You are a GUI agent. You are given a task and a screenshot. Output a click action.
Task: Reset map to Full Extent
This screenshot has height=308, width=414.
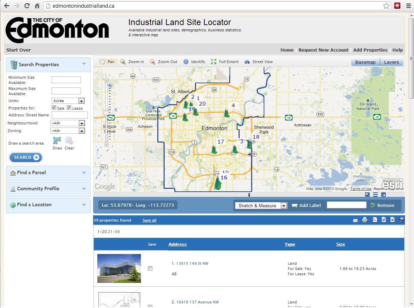click(x=225, y=62)
